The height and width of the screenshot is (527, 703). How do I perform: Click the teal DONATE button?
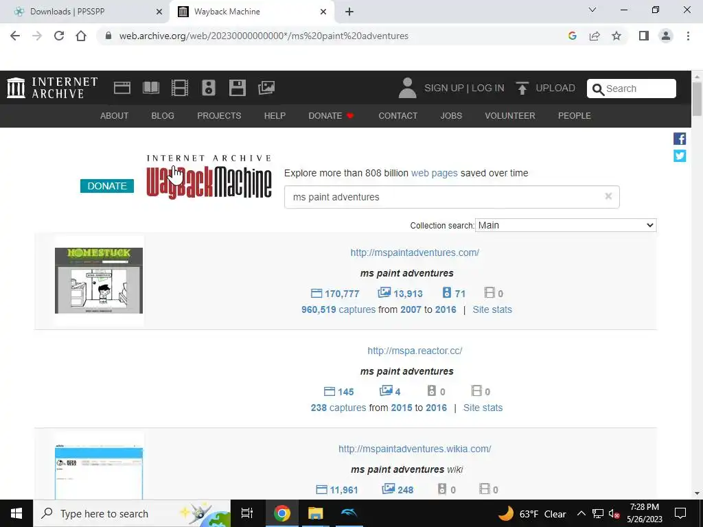107,186
